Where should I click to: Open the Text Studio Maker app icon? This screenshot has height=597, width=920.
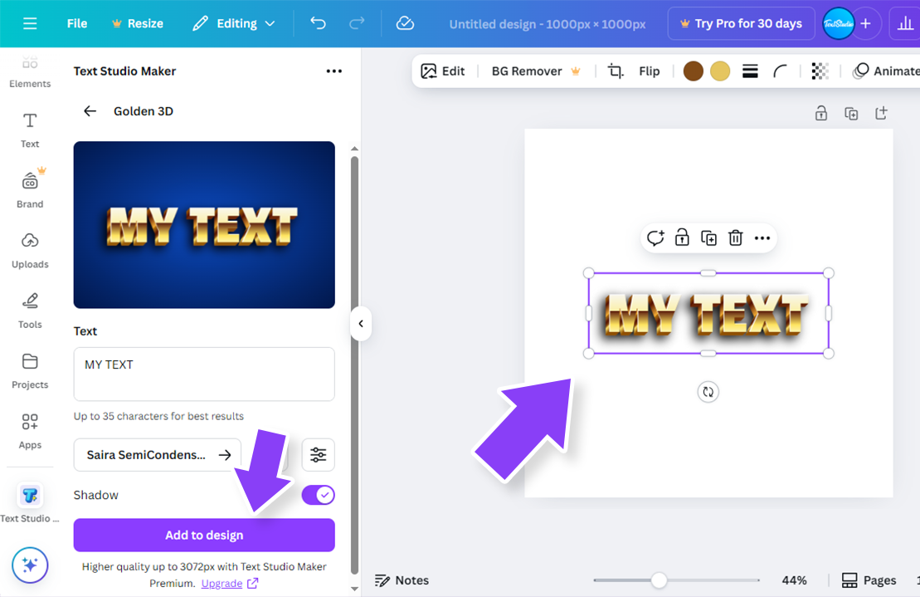click(30, 496)
